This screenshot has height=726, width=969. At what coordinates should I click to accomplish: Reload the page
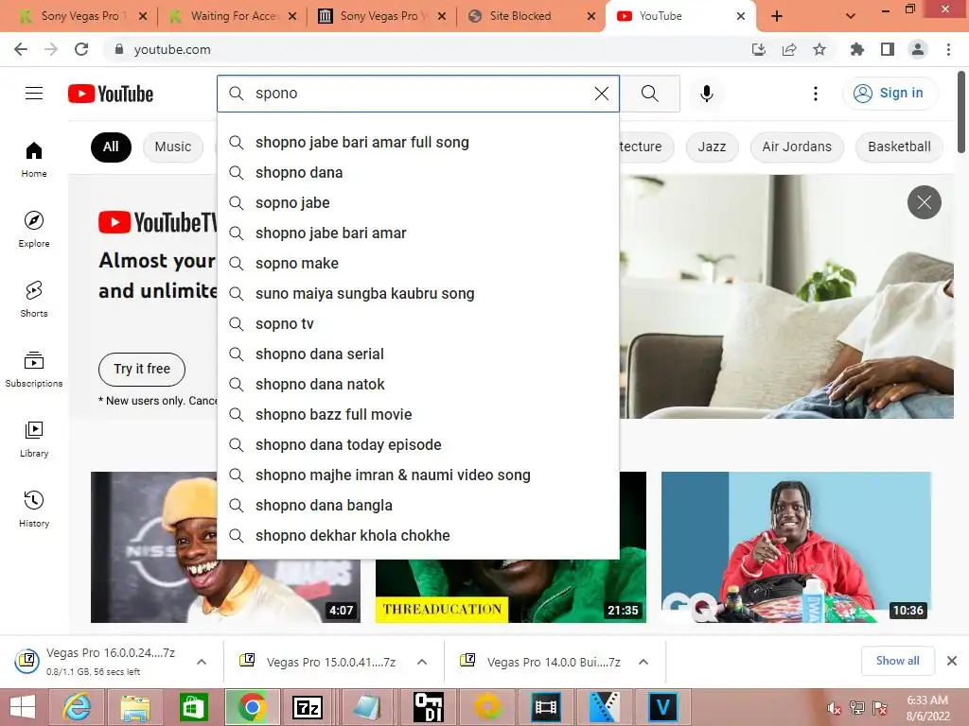tap(81, 49)
